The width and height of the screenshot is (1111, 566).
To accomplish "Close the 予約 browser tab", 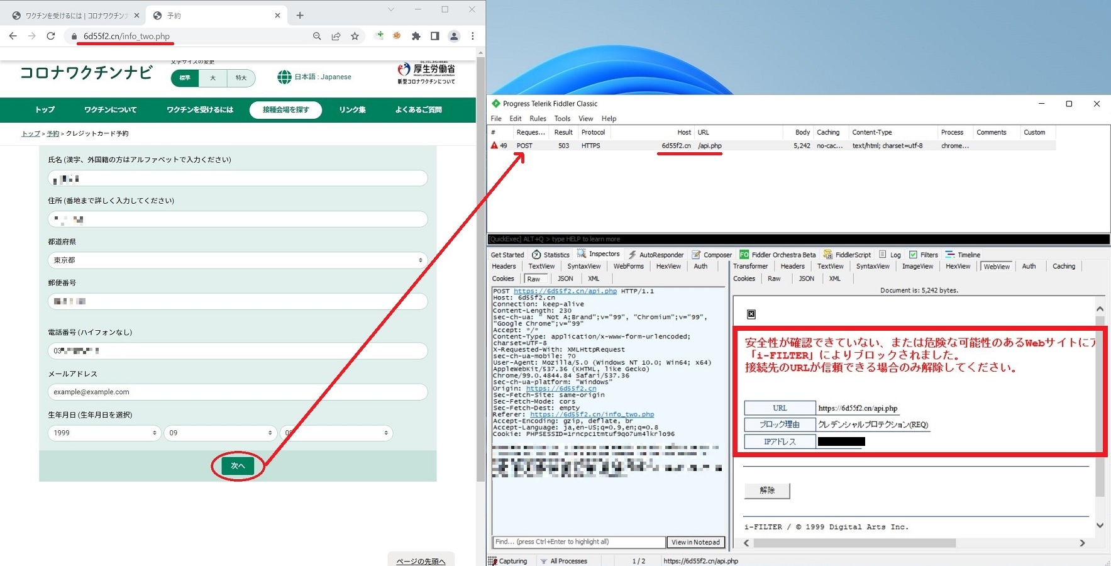I will 277,15.
